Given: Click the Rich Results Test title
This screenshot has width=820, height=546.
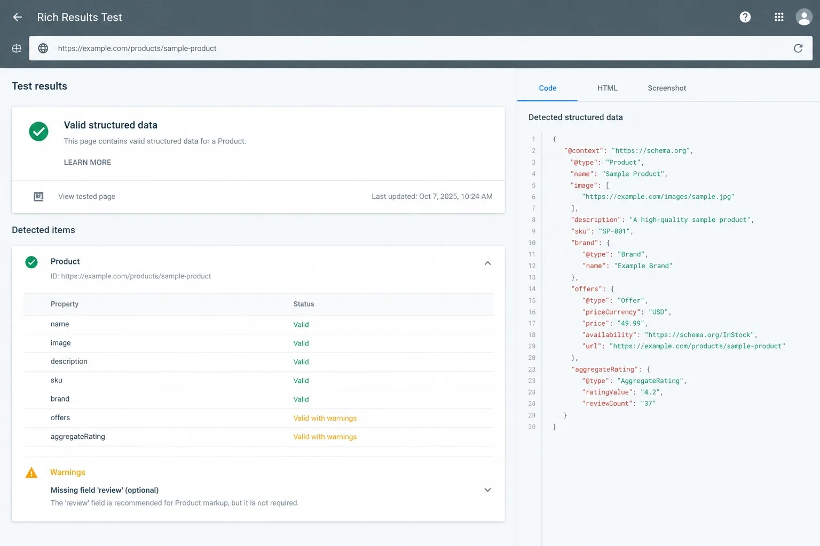Looking at the screenshot, I should [x=80, y=18].
